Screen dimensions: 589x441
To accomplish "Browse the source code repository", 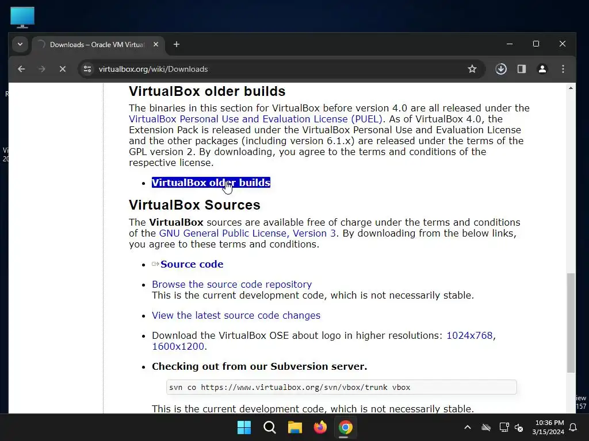I will pos(232,284).
